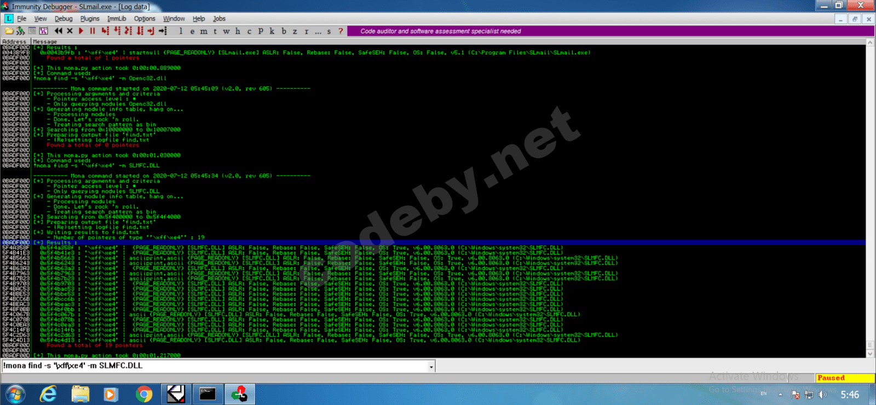This screenshot has width=876, height=405.
Task: Click the yellow 'Paused' status indicator
Action: (x=845, y=378)
